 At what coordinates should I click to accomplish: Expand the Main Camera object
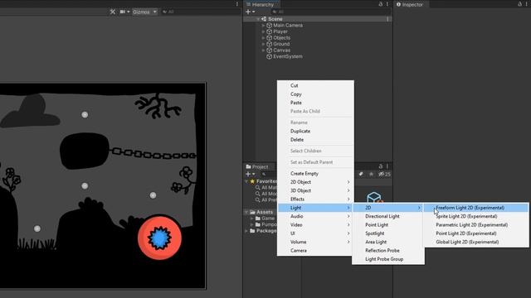(263, 26)
